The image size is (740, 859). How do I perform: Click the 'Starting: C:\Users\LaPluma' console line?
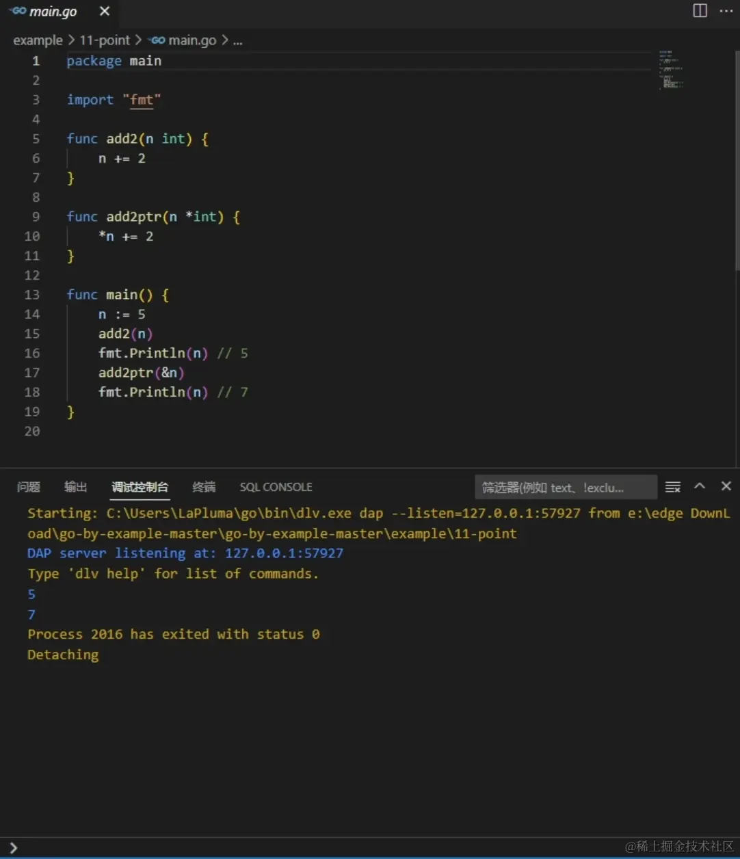click(379, 523)
